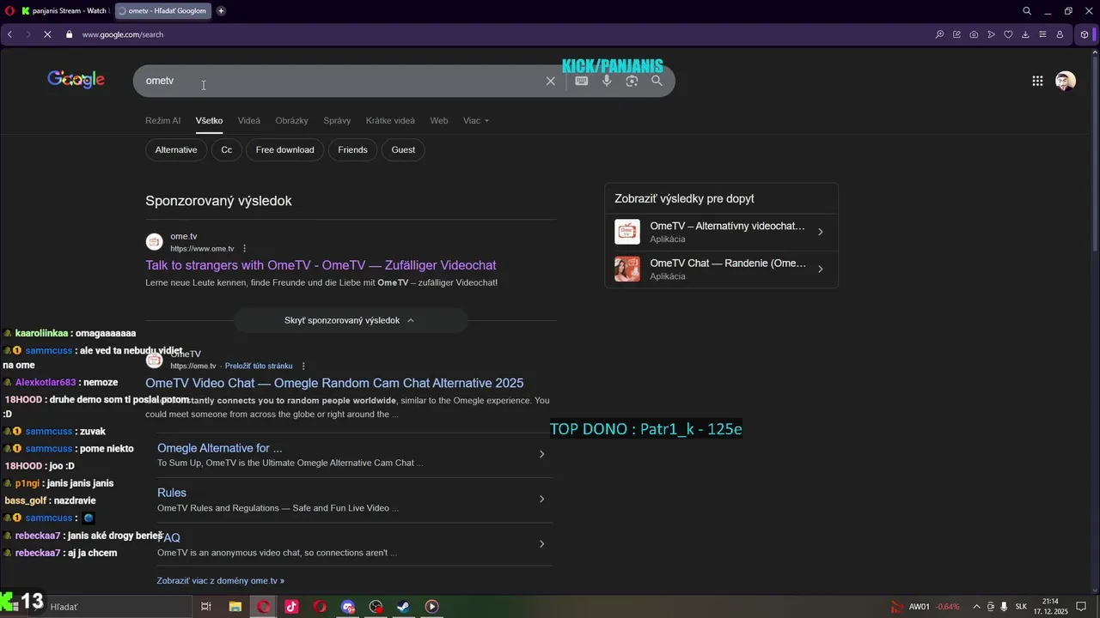The height and width of the screenshot is (618, 1100).
Task: Open the three-dot menu beside Preložiť túto stránku
Action: (x=303, y=366)
